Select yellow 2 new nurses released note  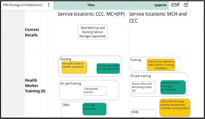pos(161,65)
